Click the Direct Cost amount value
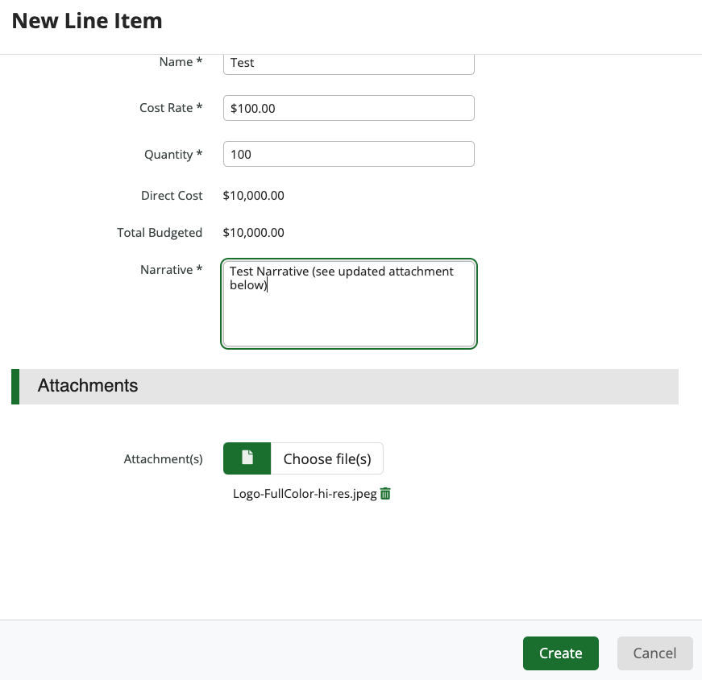 [253, 196]
